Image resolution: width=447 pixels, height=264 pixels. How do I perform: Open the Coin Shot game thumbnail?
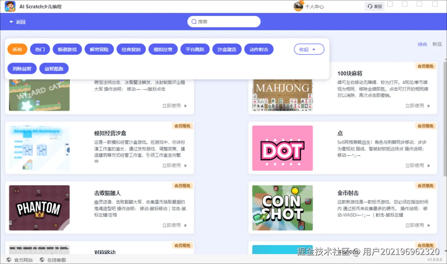tap(282, 208)
